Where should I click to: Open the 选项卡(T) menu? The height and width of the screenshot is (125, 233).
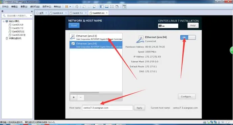coord(47,6)
